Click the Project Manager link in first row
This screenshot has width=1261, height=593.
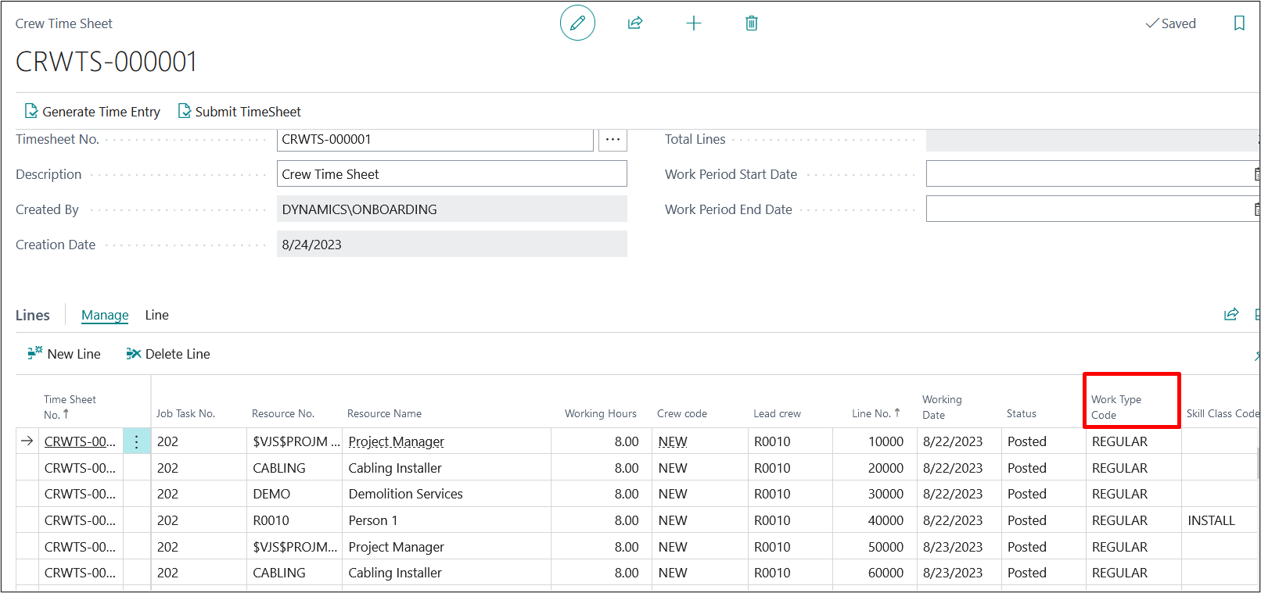(396, 441)
